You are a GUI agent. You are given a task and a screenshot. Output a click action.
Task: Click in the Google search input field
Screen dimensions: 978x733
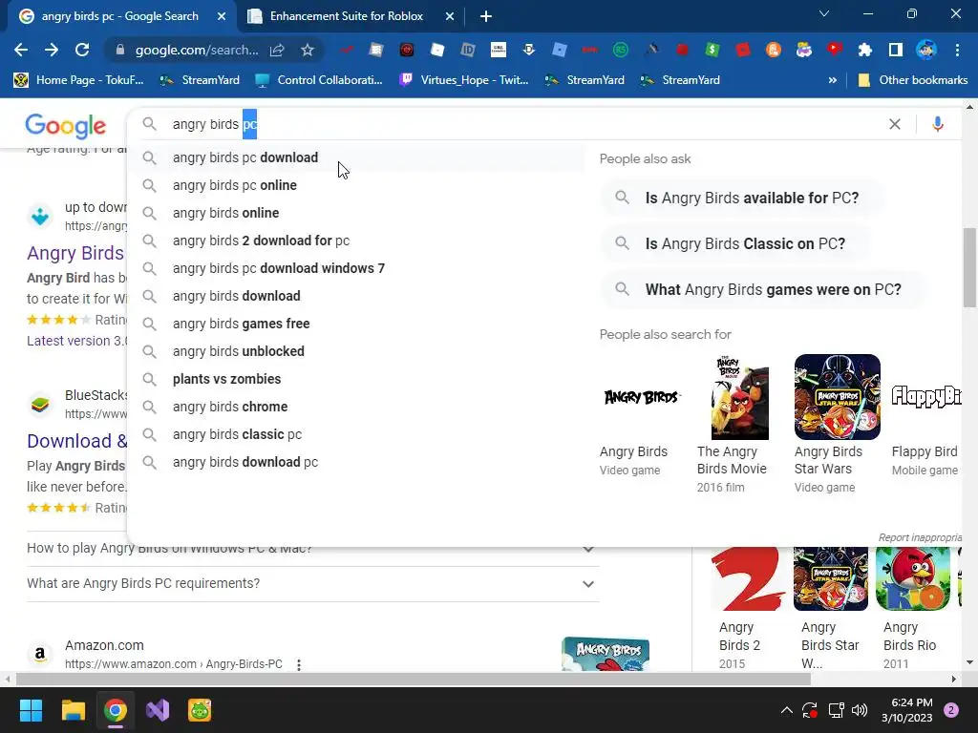pos(524,124)
